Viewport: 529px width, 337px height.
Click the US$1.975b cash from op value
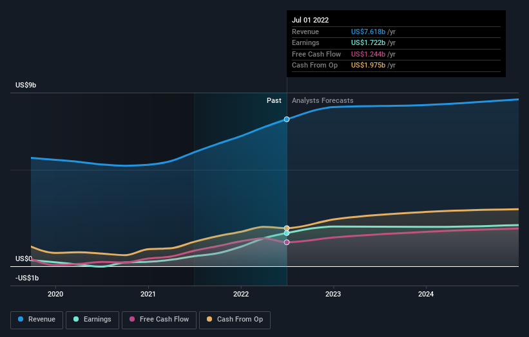368,66
